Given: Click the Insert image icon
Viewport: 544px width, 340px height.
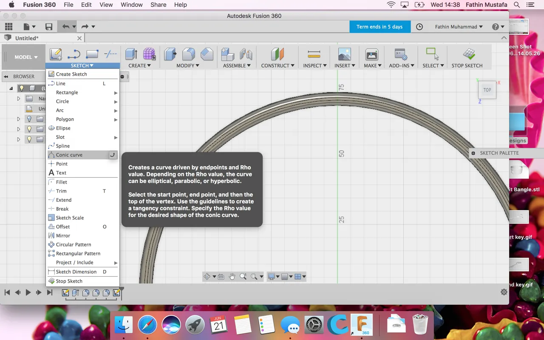Looking at the screenshot, I should 345,54.
